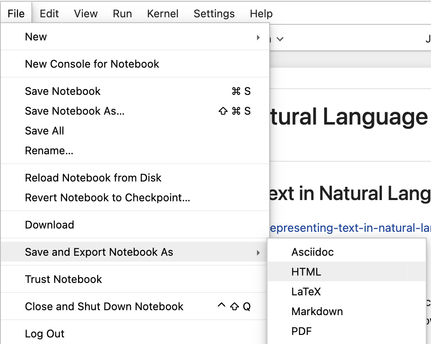Click Download in the File menu
Viewport: 431px width, 344px height.
(x=50, y=225)
